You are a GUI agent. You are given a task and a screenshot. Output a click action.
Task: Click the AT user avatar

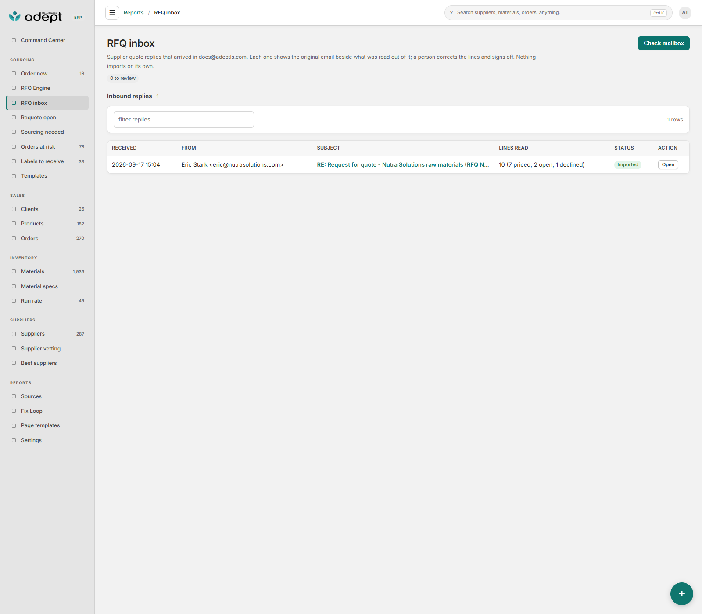(x=685, y=13)
